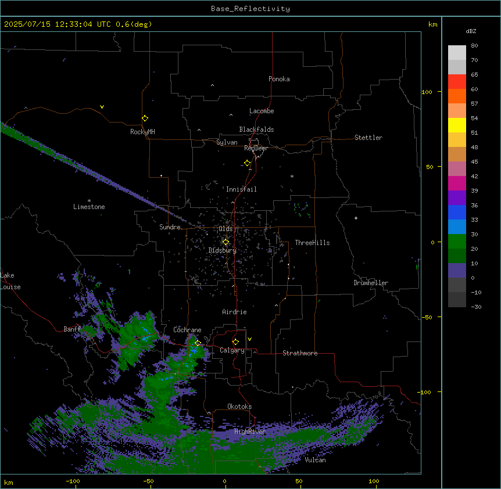This screenshot has width=501, height=489.
Task: Click the RockyMH label
Action: tap(142, 132)
